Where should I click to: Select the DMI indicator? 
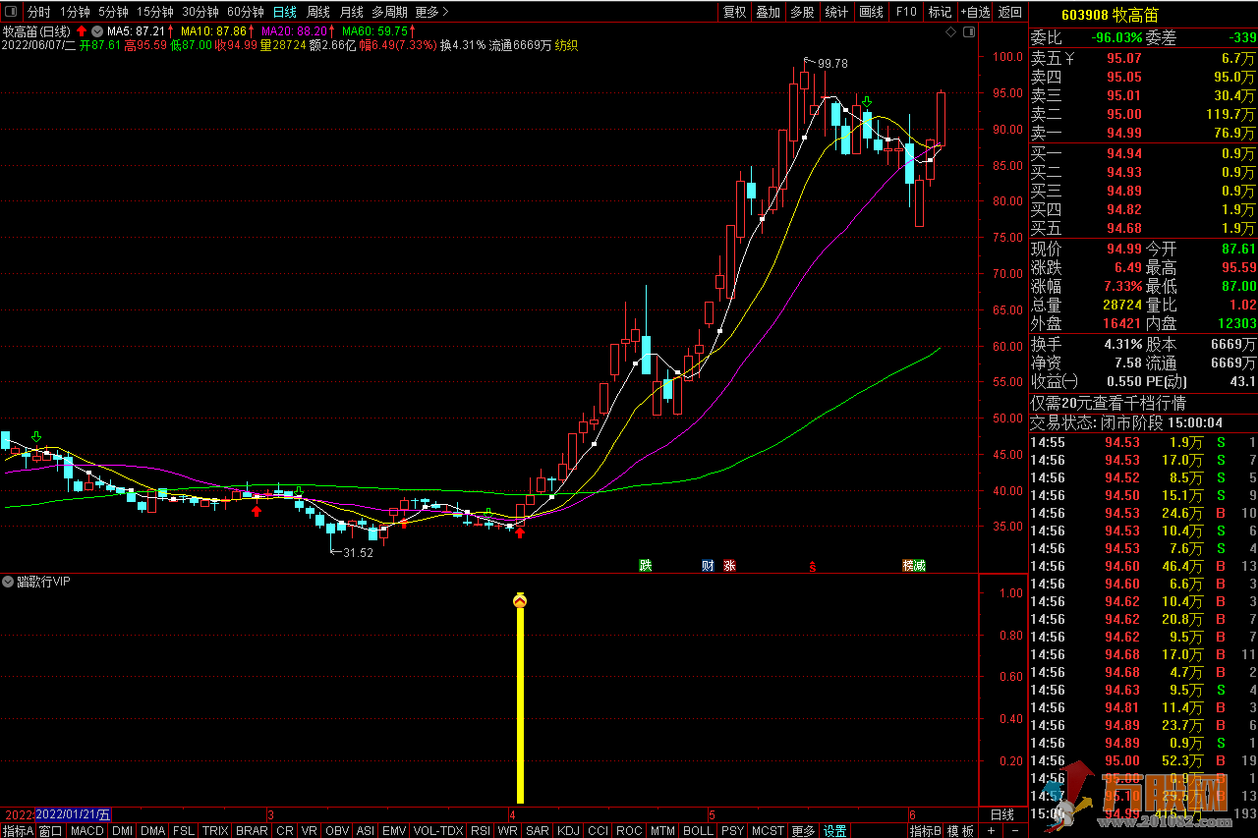point(122,830)
